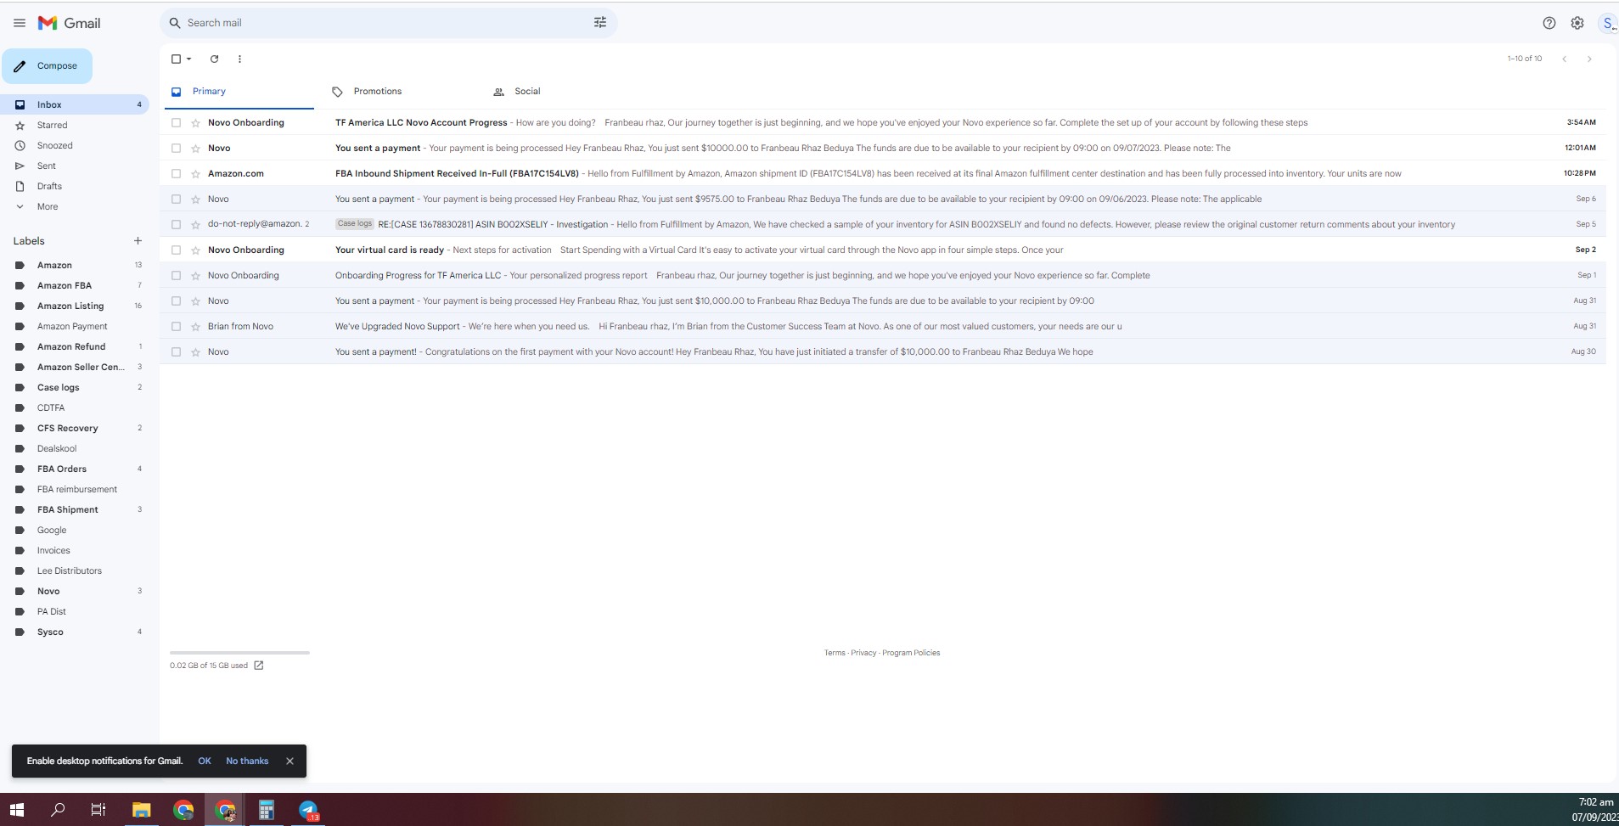Screen dimensions: 1619x826
Task: Star the Amazon.com FBA Inbound Shipment email
Action: pos(195,174)
